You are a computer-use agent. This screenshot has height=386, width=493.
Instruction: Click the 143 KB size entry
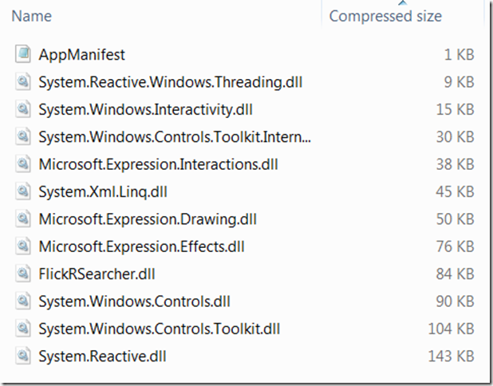pos(451,356)
